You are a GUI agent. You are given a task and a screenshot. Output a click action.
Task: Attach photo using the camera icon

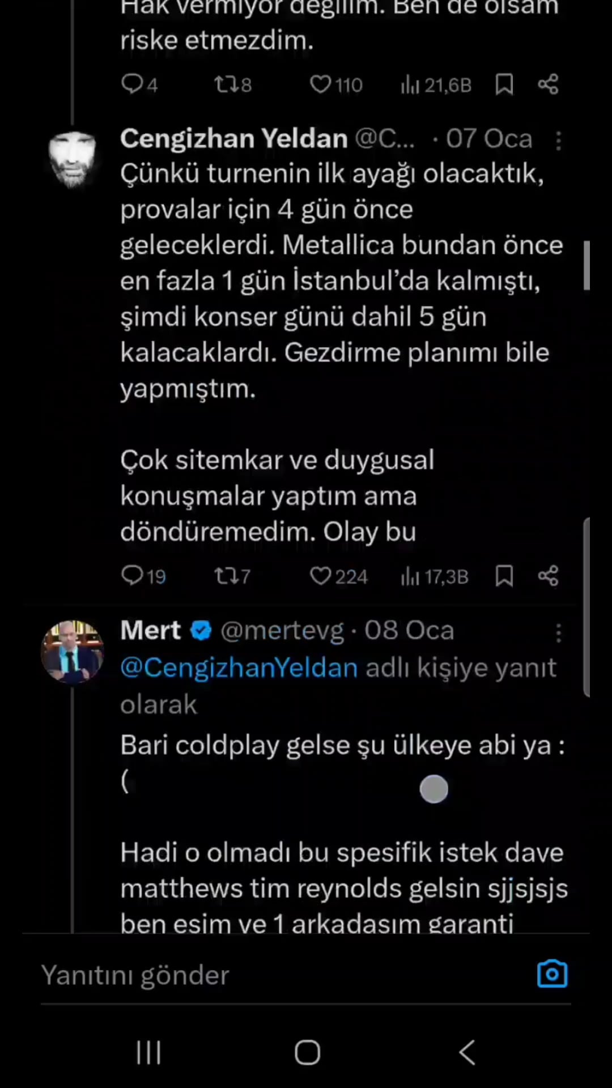click(552, 974)
